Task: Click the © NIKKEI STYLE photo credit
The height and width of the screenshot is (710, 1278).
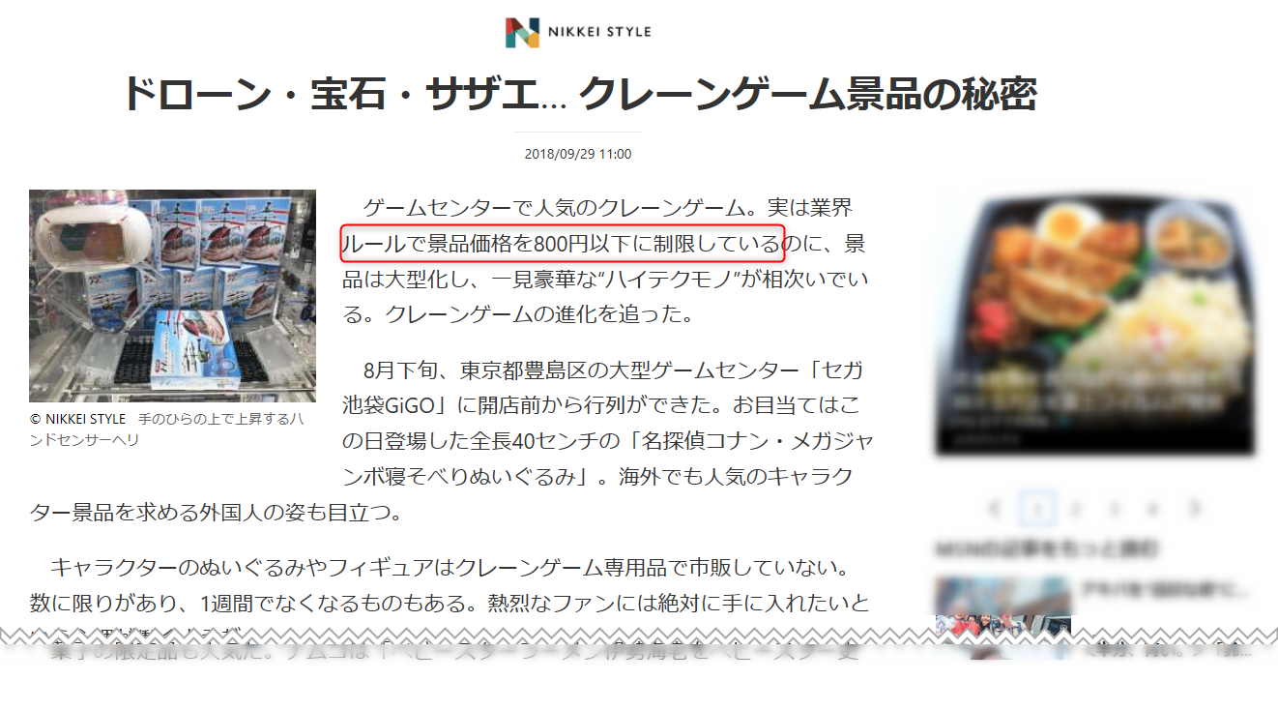Action: pyautogui.click(x=78, y=420)
